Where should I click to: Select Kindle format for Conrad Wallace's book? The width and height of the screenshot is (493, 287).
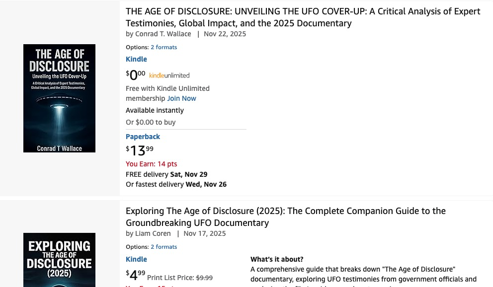point(136,59)
